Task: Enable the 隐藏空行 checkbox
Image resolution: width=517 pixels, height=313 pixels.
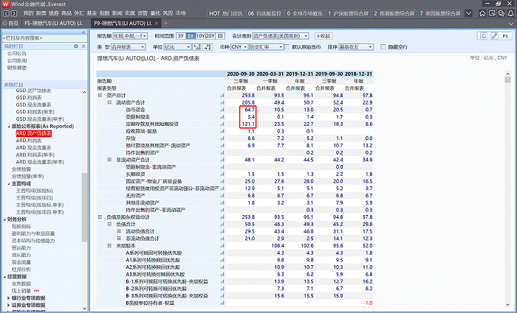Action: coord(383,47)
